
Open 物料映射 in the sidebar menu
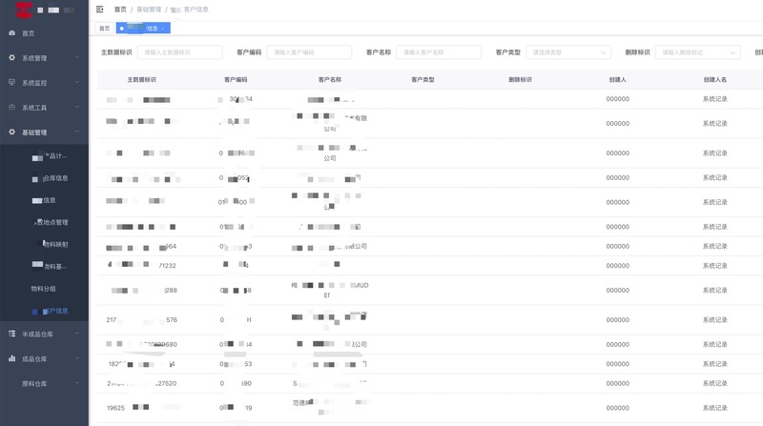[54, 245]
